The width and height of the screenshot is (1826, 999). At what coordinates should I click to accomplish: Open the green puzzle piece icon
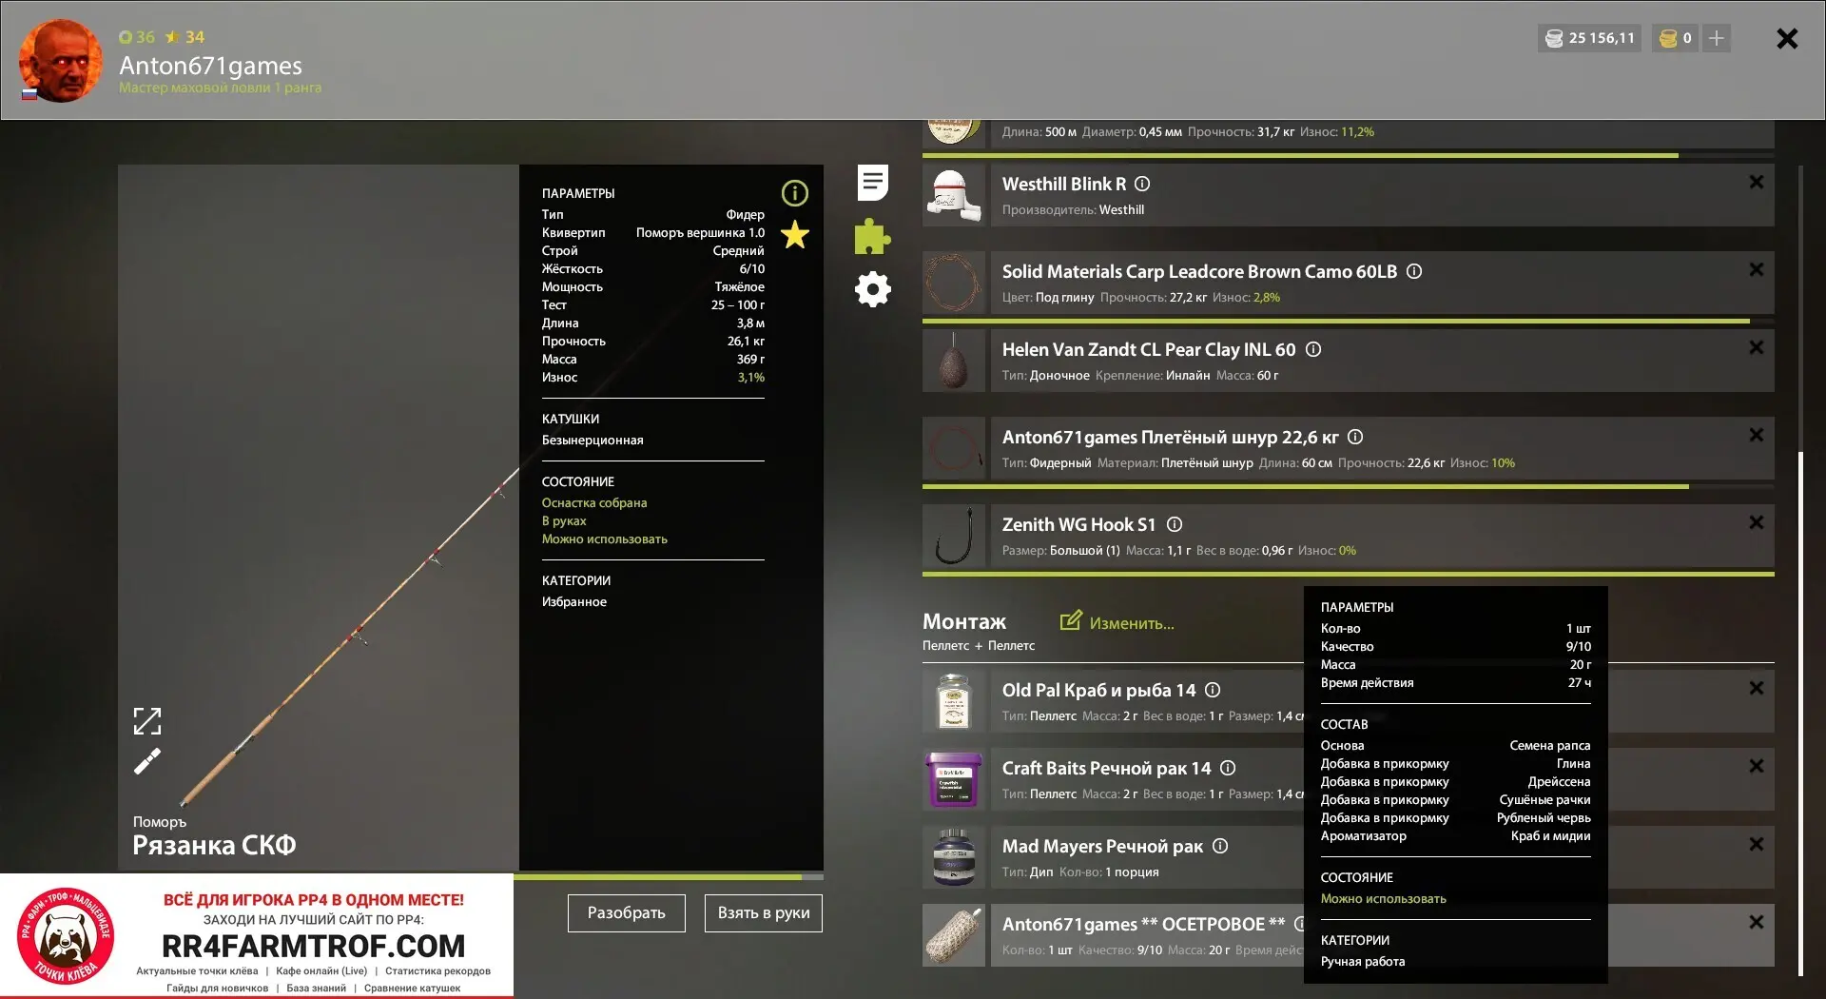click(872, 236)
